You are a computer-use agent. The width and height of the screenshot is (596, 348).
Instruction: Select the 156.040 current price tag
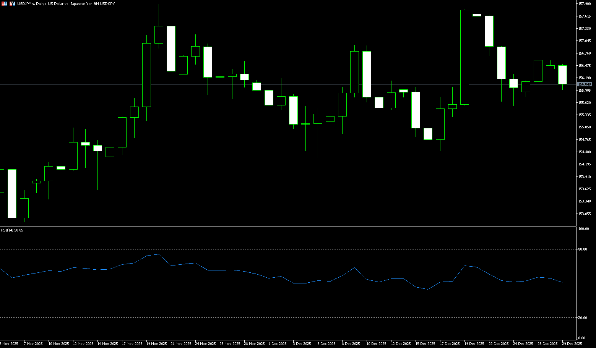pos(585,84)
